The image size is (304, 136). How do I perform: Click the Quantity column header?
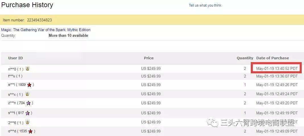click(x=245, y=58)
